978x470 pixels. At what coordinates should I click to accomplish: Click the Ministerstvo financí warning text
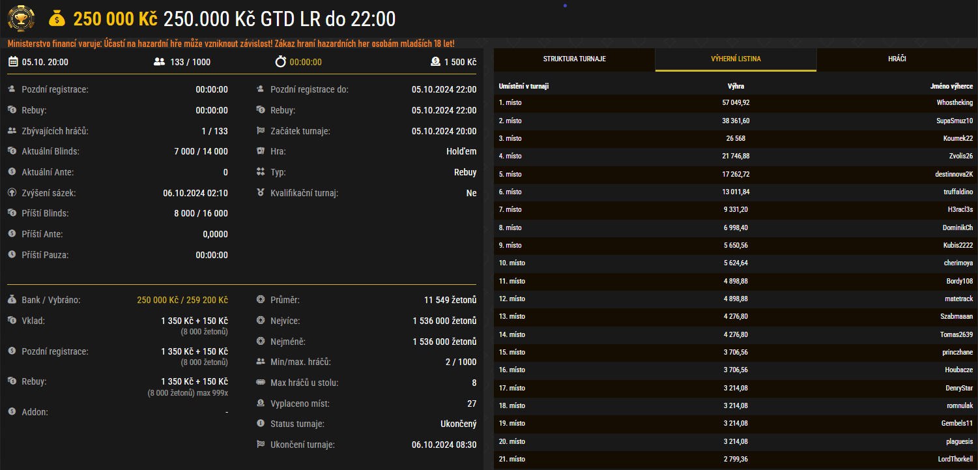pyautogui.click(x=231, y=44)
